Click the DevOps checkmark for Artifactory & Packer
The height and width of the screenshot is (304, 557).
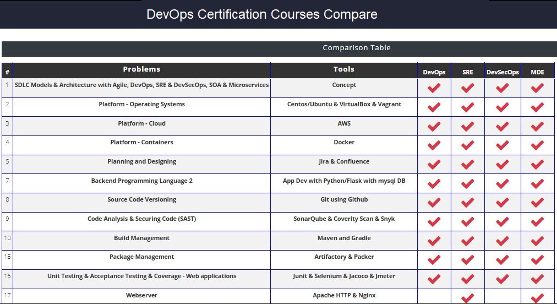[434, 260]
